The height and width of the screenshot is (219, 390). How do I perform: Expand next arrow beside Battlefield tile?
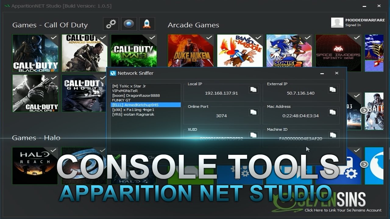click(364, 110)
